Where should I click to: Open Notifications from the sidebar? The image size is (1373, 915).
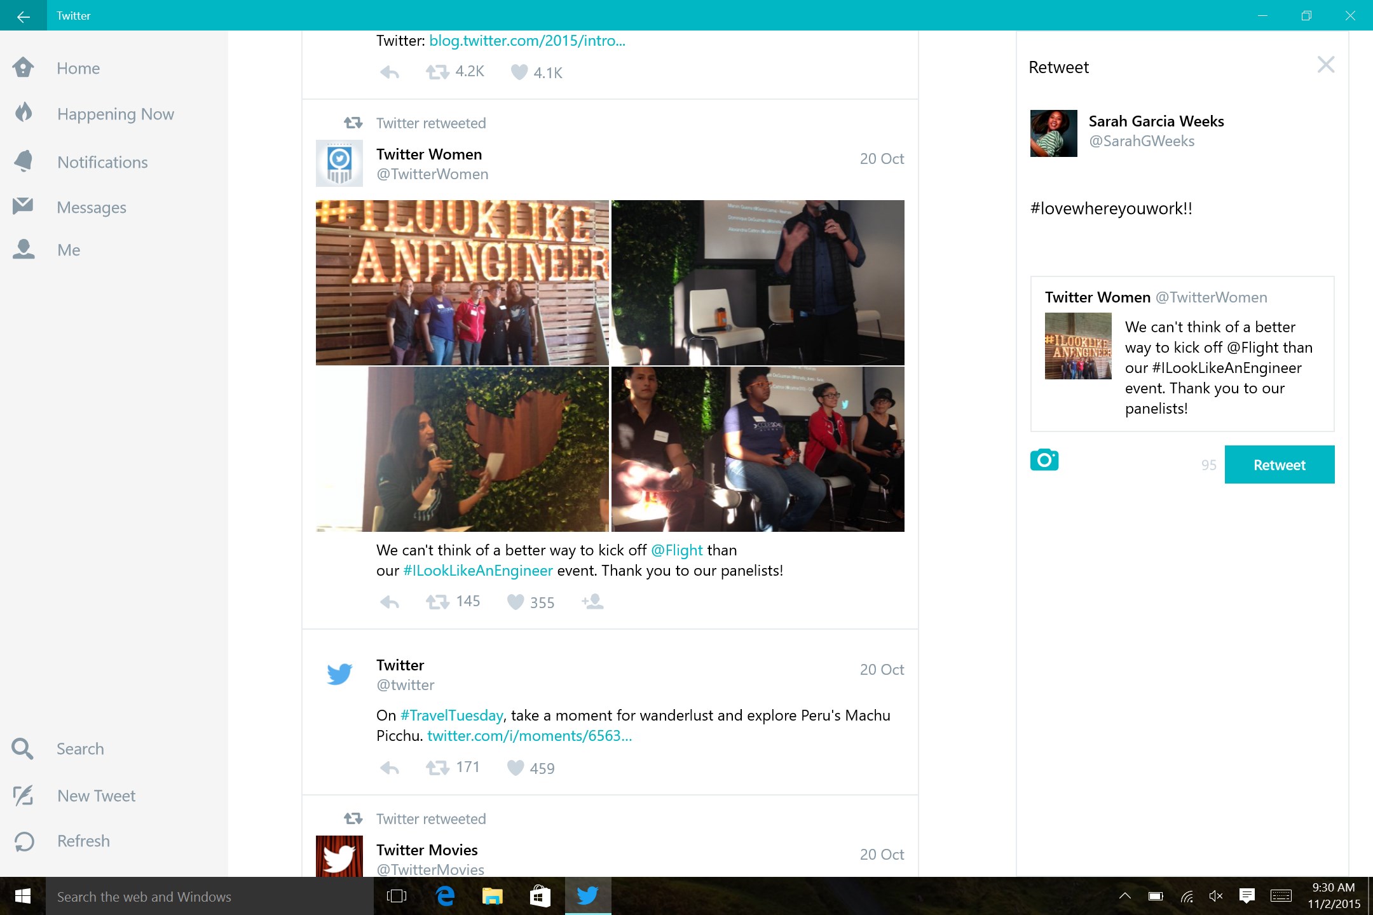[102, 162]
